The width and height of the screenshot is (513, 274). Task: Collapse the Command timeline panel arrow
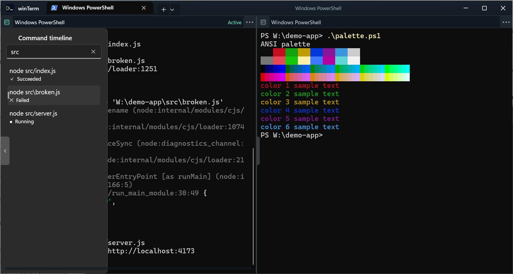tap(5, 151)
